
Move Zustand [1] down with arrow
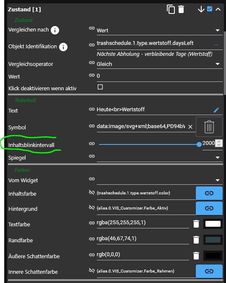click(x=201, y=9)
